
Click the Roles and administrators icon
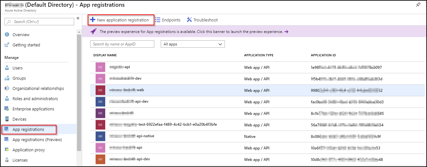click(7, 99)
